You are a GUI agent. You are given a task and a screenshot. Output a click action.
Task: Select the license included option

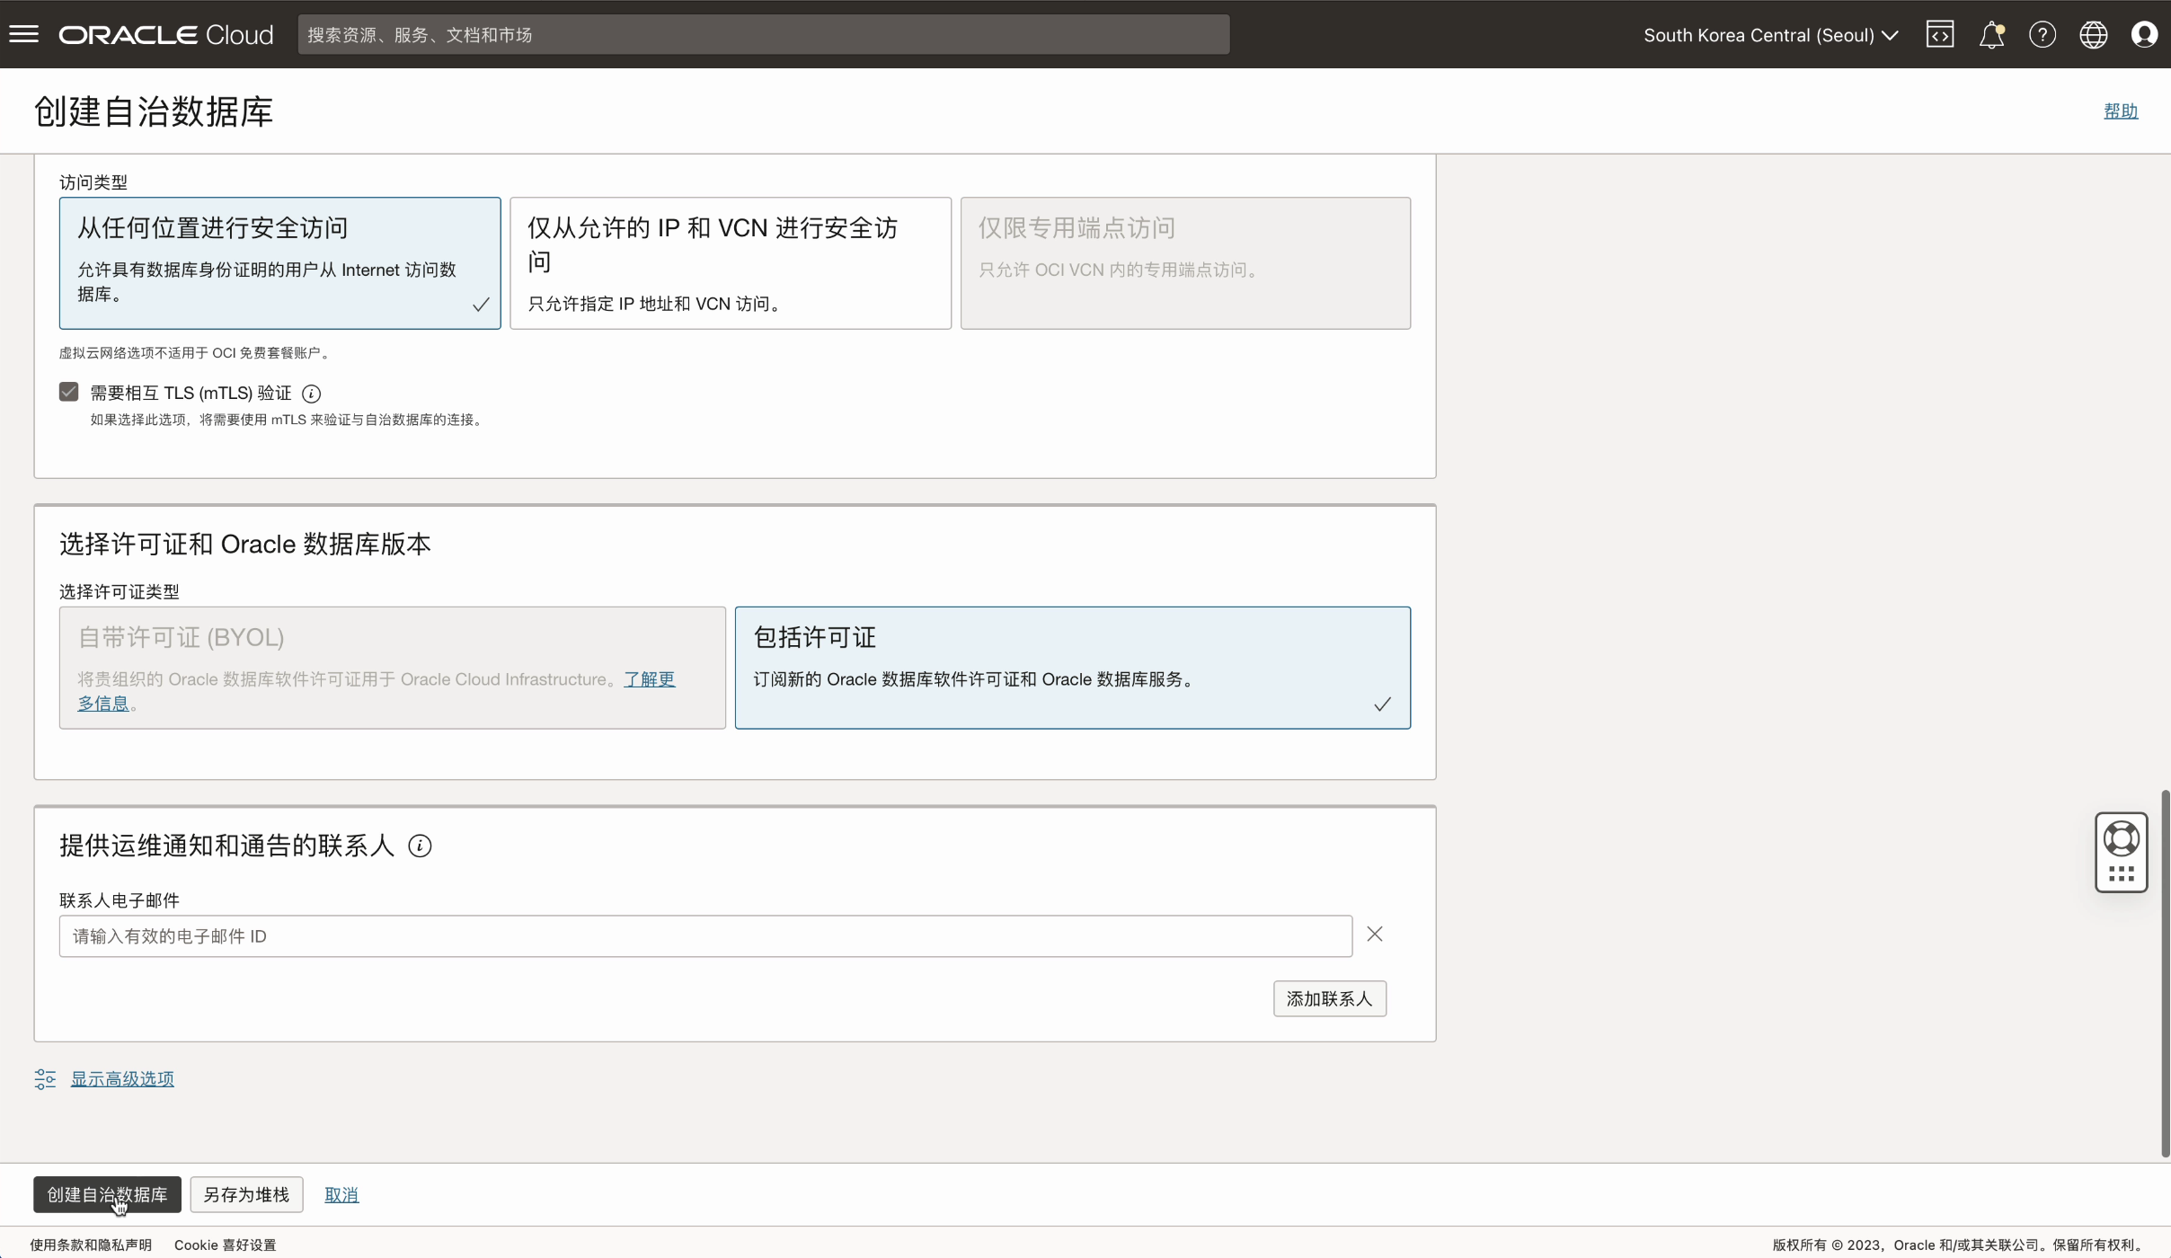(x=1073, y=668)
